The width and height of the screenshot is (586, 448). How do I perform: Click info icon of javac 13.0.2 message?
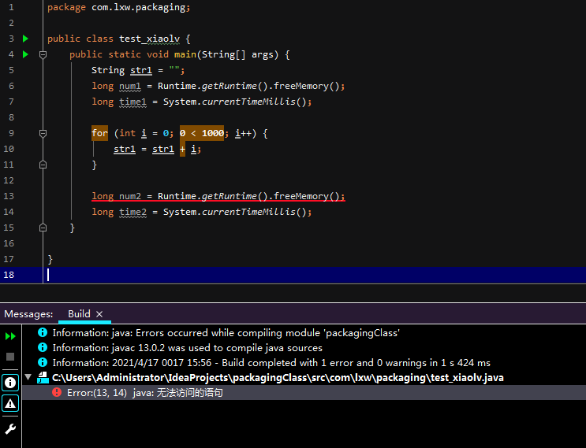point(43,347)
